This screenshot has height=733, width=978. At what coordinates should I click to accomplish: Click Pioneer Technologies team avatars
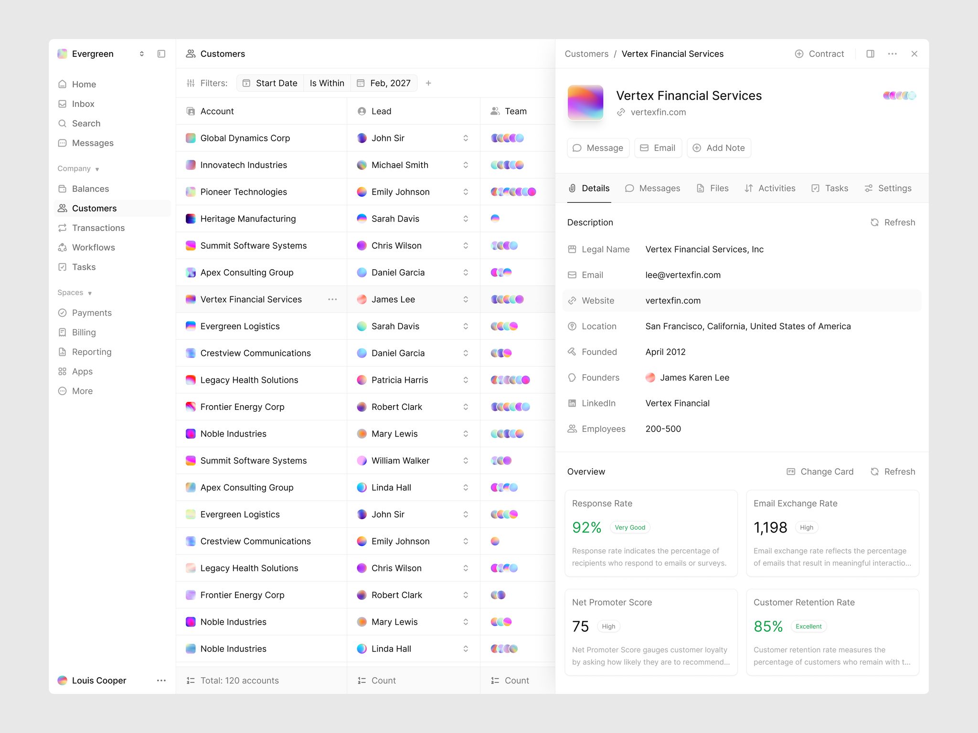click(x=513, y=192)
